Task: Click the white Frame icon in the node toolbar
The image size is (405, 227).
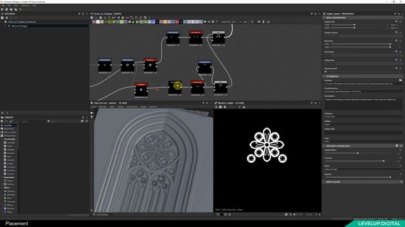Action: tap(98, 22)
